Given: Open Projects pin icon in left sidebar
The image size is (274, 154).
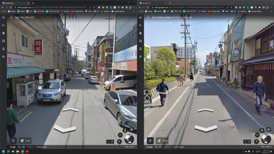Looking at the screenshot, I should click(3, 49).
